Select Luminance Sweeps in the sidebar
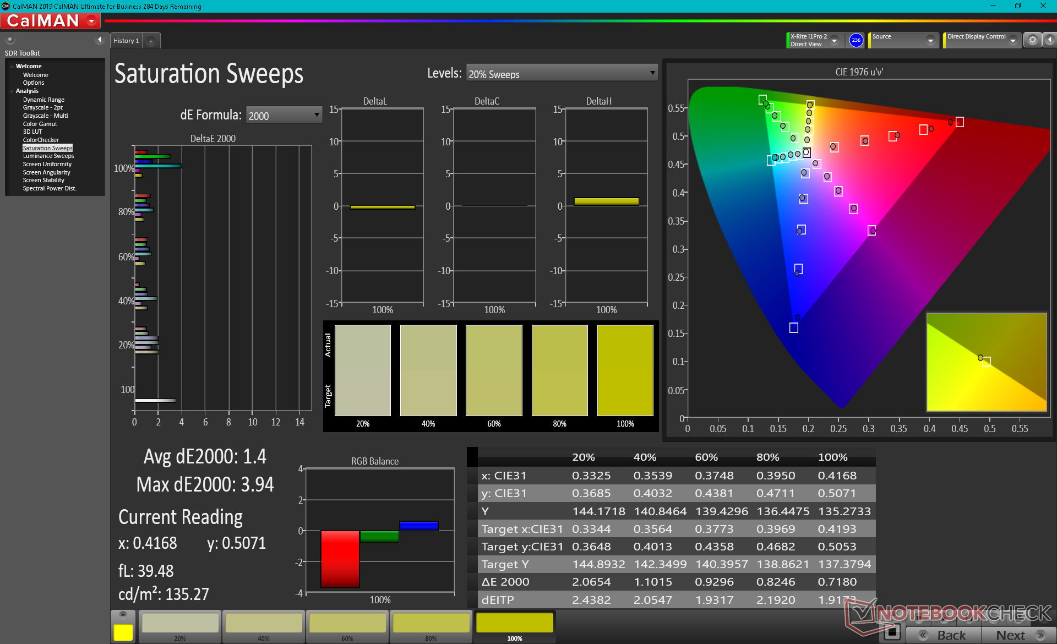The height and width of the screenshot is (644, 1057). click(48, 156)
